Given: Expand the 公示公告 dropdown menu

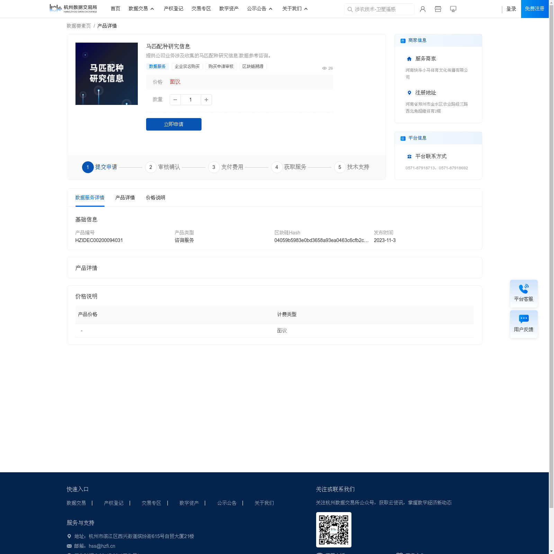Looking at the screenshot, I should 260,9.
